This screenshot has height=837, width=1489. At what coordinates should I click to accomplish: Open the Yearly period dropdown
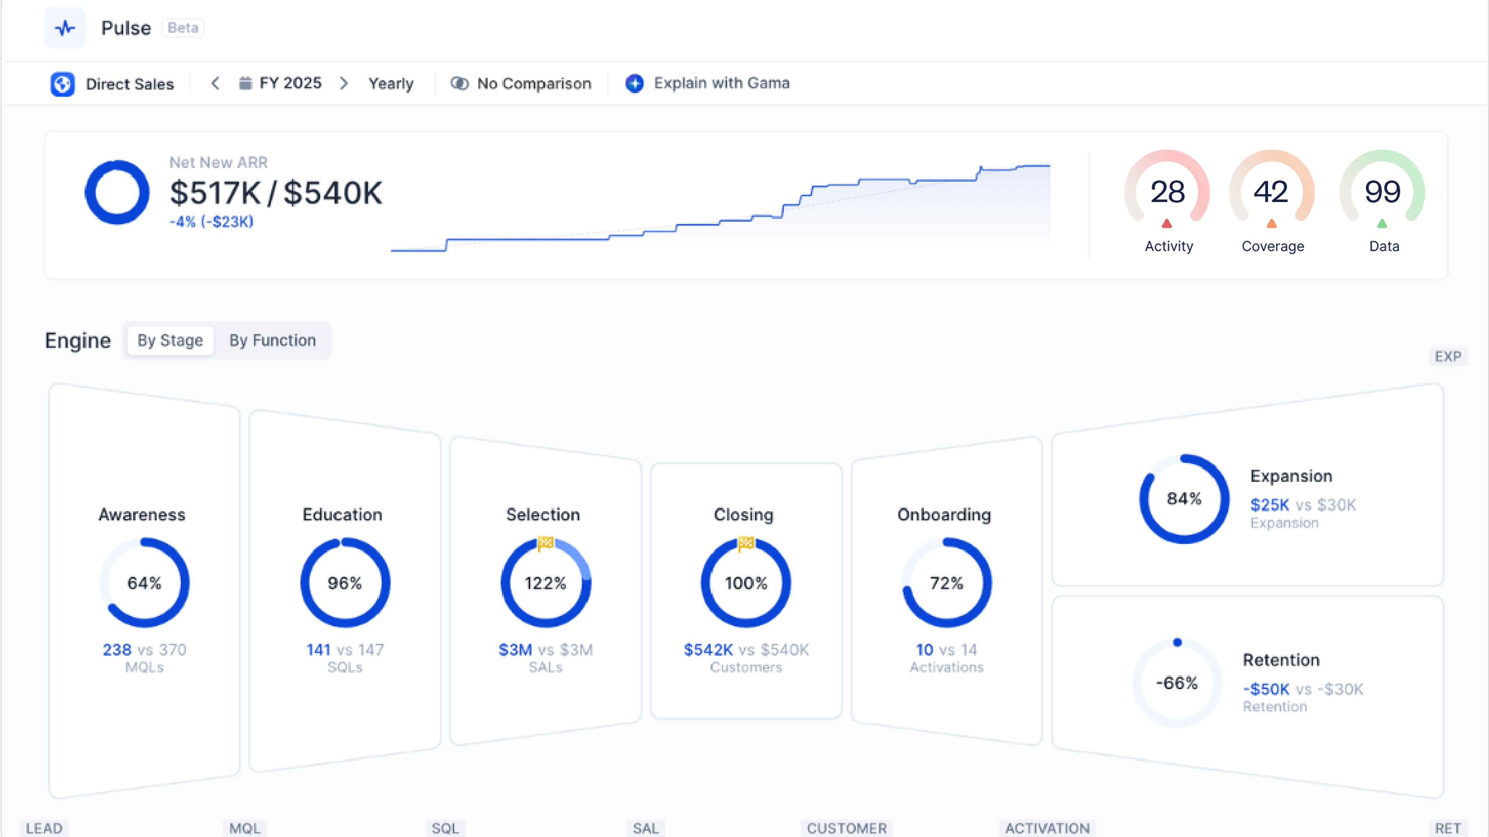391,84
